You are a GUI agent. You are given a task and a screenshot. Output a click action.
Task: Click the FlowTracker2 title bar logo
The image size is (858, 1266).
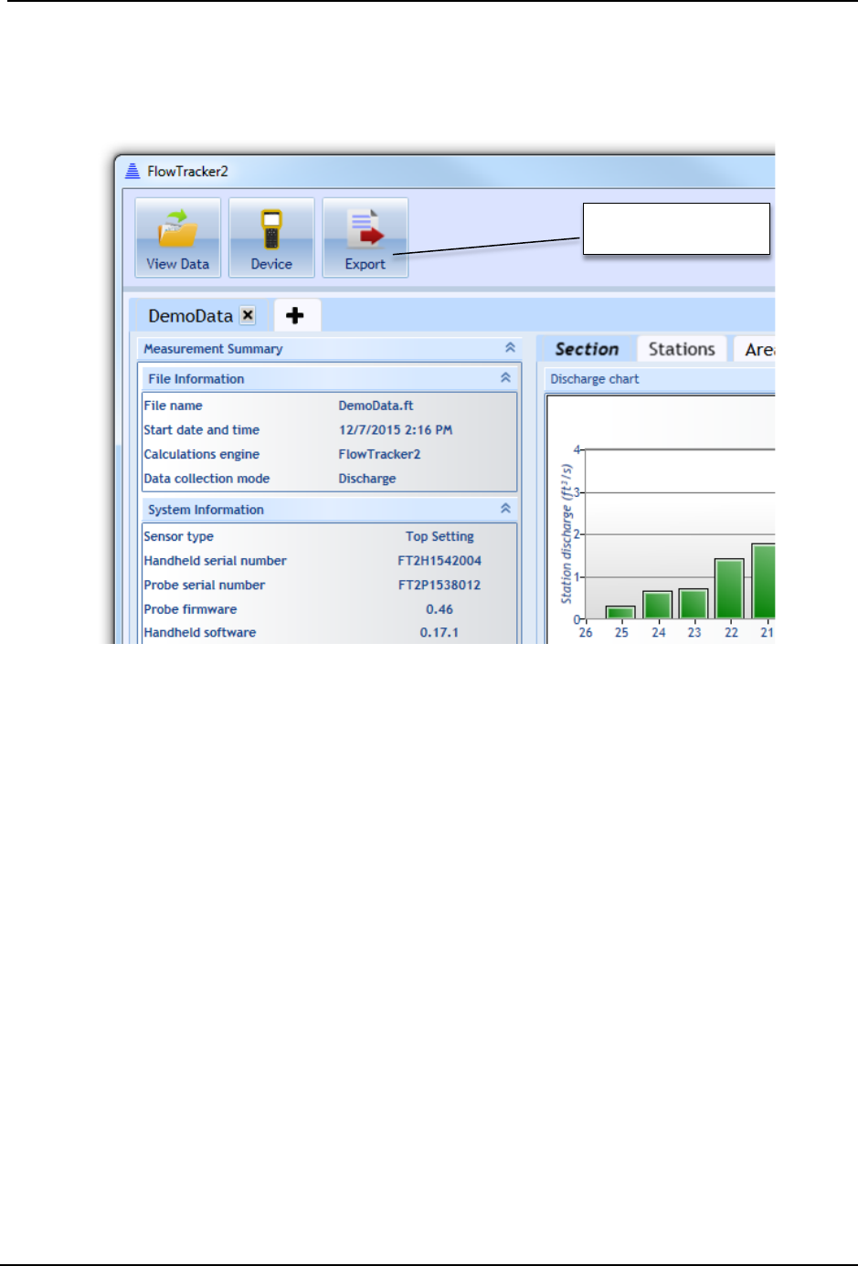(132, 171)
